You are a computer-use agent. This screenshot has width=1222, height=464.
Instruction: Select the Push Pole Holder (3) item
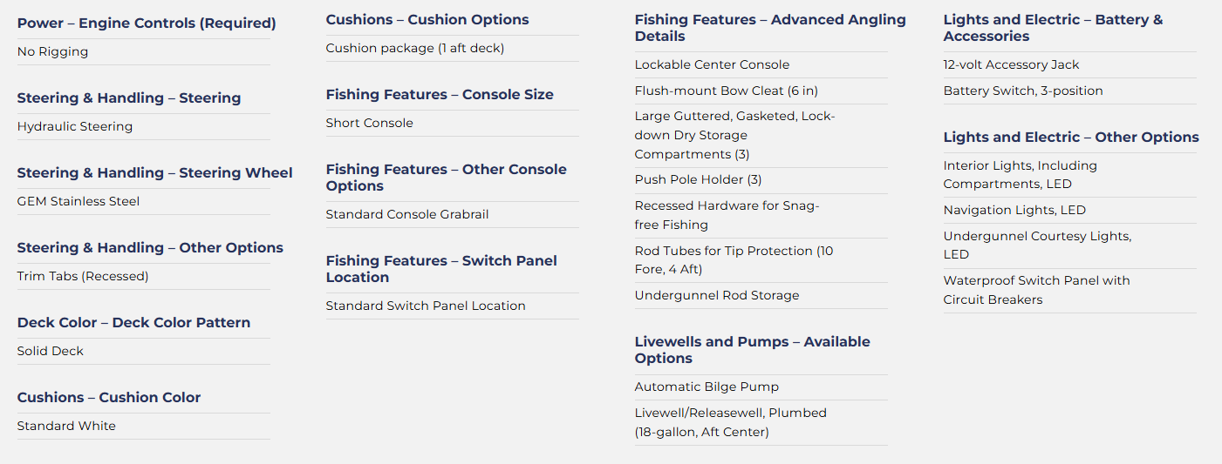click(x=698, y=179)
